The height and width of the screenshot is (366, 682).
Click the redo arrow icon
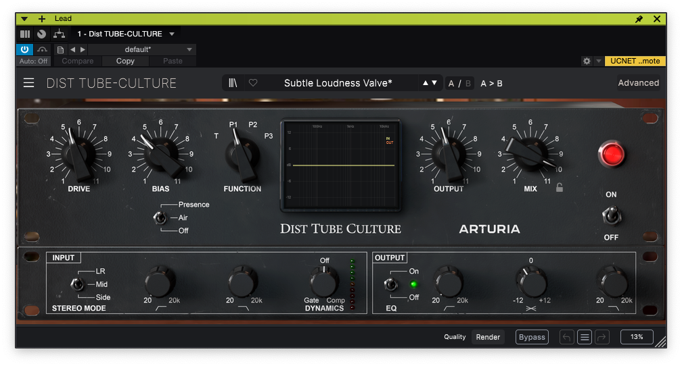[602, 337]
